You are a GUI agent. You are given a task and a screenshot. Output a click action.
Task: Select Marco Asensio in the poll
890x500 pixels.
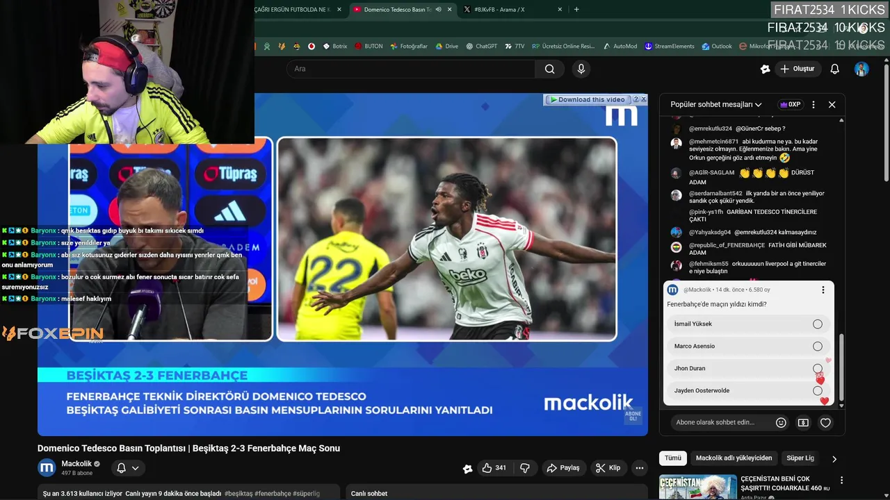pyautogui.click(x=748, y=347)
